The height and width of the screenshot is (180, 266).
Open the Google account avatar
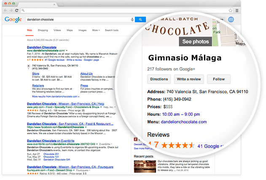tap(231, 19)
